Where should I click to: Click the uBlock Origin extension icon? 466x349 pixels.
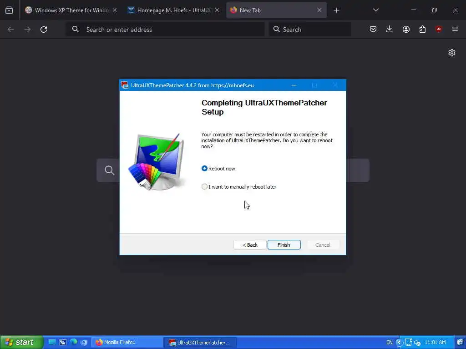(438, 29)
